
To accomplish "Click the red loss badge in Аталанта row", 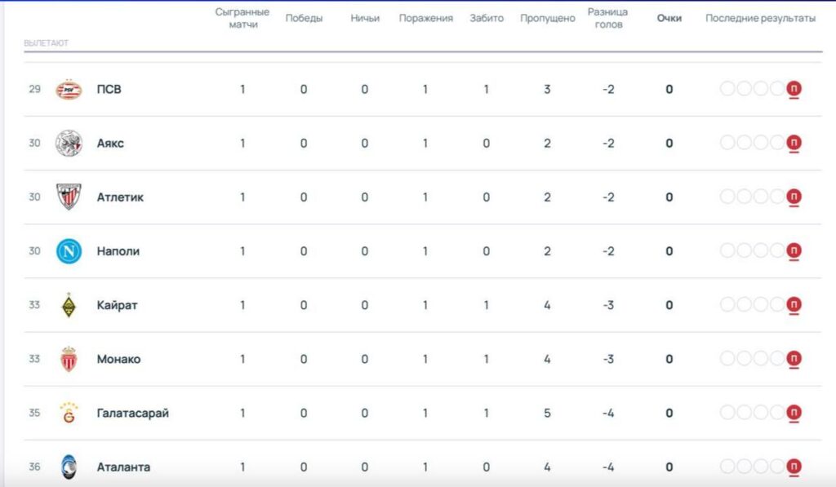I will pos(794,467).
